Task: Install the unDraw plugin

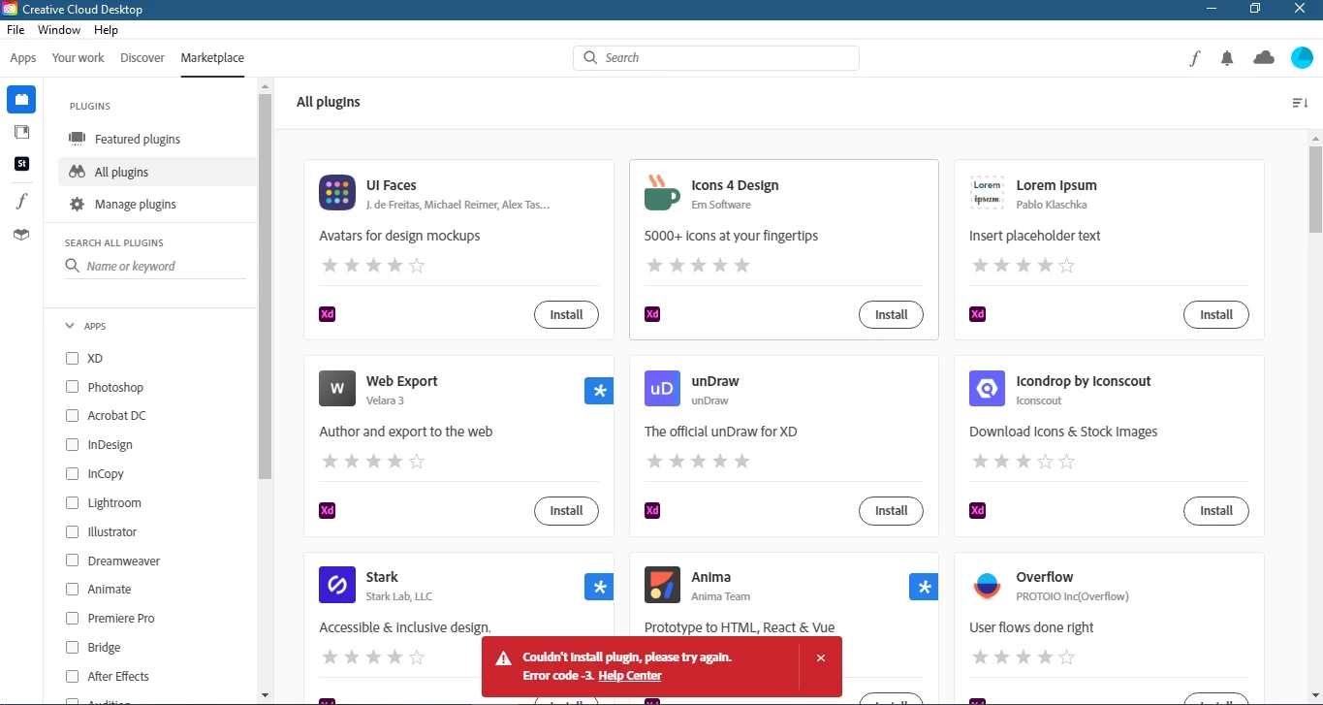Action: point(891,510)
